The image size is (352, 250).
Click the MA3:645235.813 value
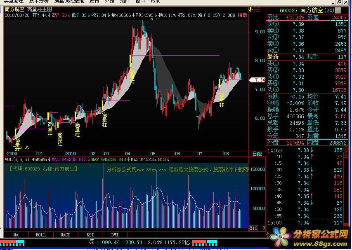click(x=149, y=159)
